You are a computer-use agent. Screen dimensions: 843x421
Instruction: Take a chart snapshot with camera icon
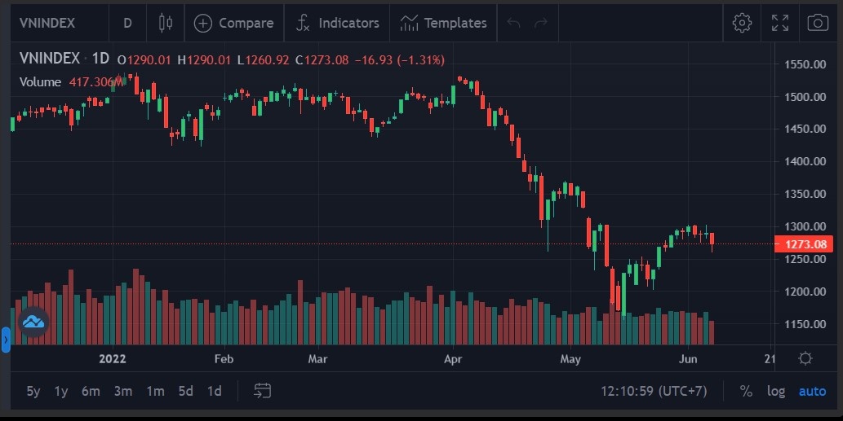pyautogui.click(x=818, y=23)
